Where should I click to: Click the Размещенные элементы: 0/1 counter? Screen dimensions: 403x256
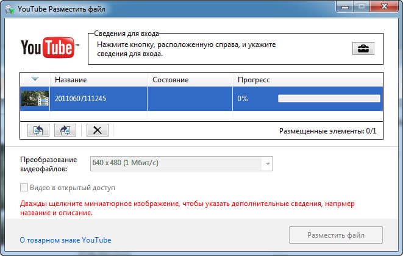(x=327, y=131)
